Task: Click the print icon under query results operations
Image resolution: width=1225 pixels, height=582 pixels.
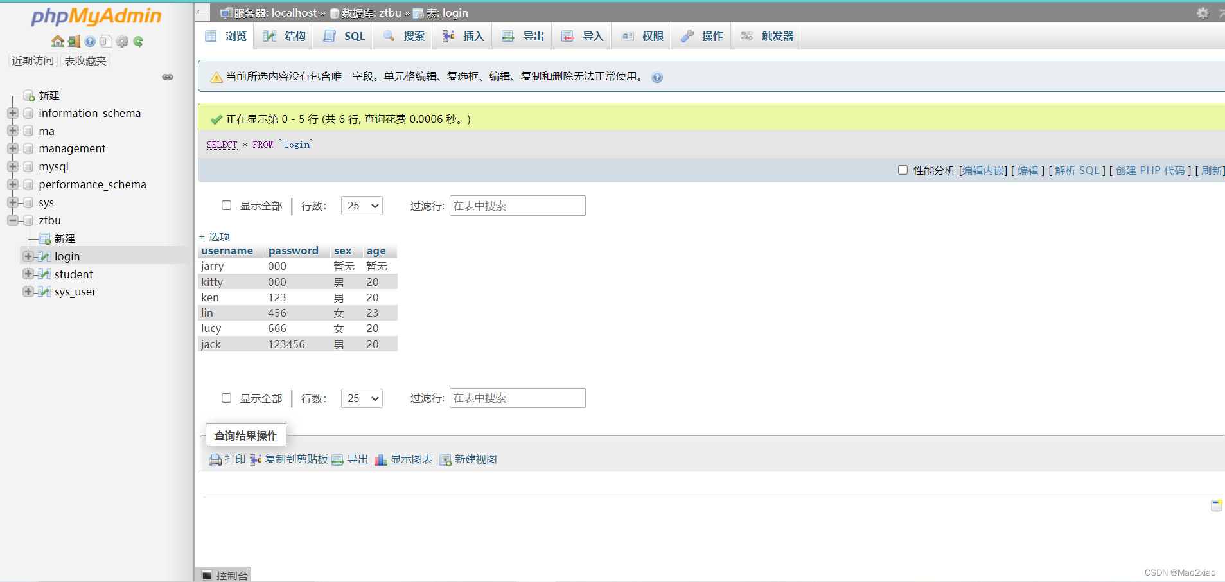Action: [215, 460]
